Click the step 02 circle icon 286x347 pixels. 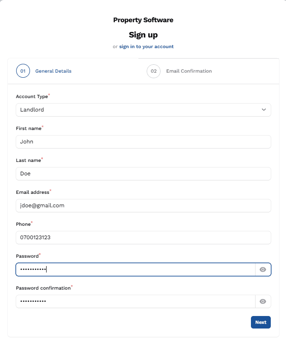(x=154, y=71)
